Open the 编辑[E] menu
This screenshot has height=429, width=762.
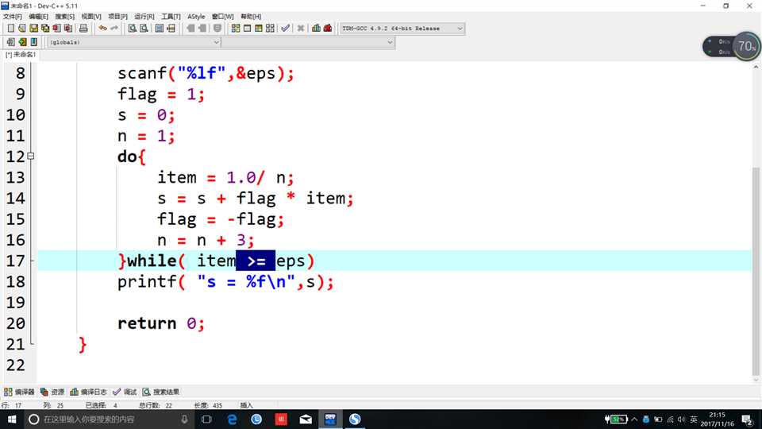(x=38, y=17)
